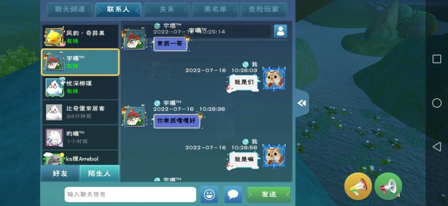Image resolution: width=448 pixels, height=206 pixels.
Task: Tap the yellow megaphone broadcast button
Action: click(x=358, y=187)
